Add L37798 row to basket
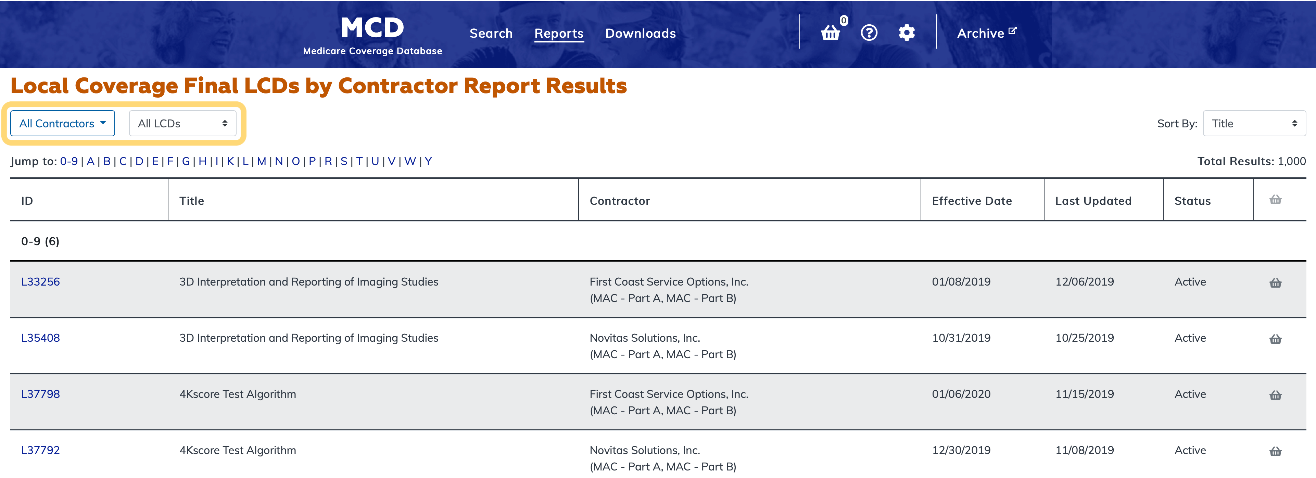 pos(1275,395)
